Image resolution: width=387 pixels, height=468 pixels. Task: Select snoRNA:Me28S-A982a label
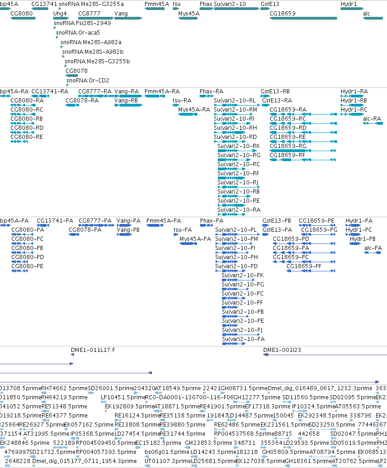(x=91, y=42)
